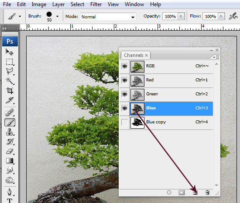Show the Blue copy channel
This screenshot has width=240, height=203.
click(125, 122)
